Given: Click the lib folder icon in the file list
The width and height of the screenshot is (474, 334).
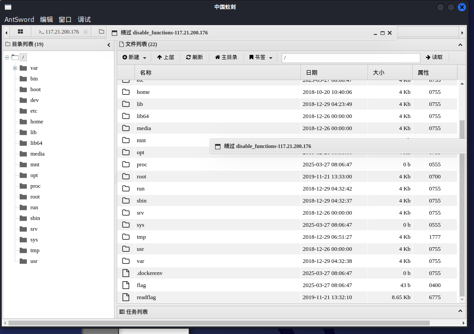Looking at the screenshot, I should pos(126,104).
